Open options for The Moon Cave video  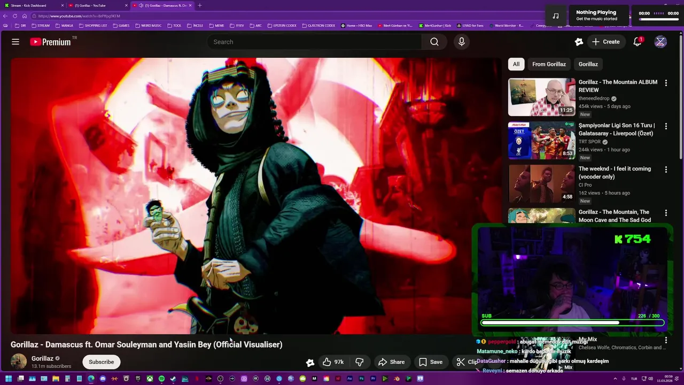tap(666, 213)
